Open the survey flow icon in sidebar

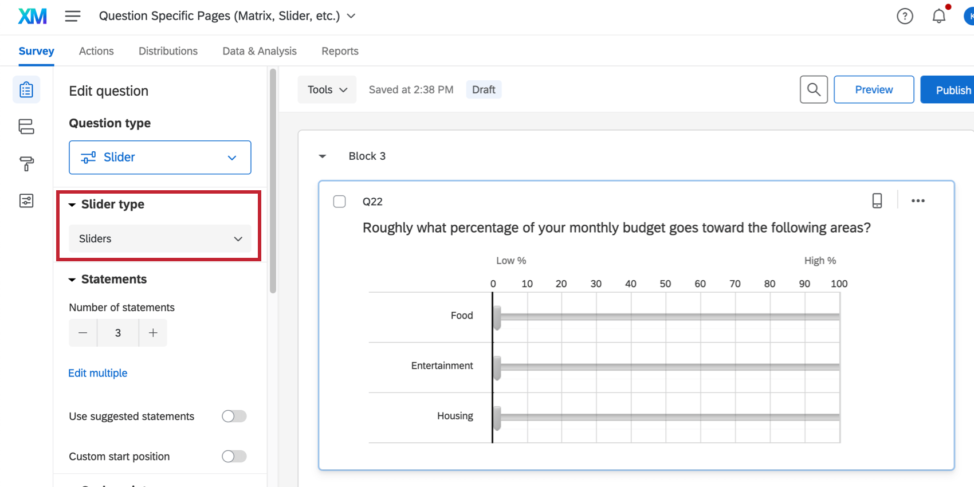[26, 127]
